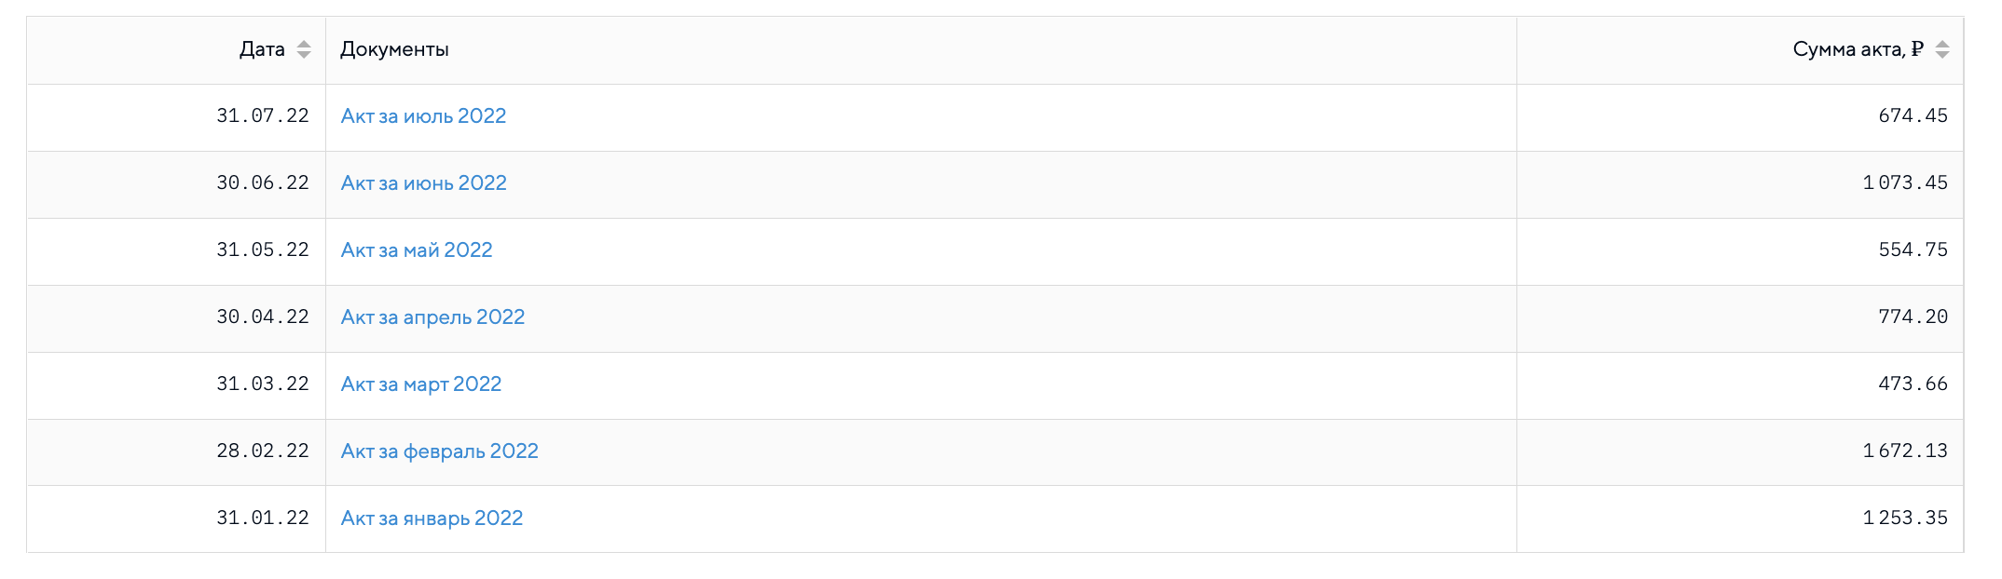Open Акт за январь 2022 link
Image resolution: width=2002 pixels, height=579 pixels.
click(x=432, y=518)
